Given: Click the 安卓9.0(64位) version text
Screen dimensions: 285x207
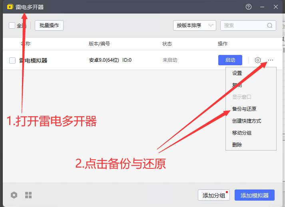Looking at the screenshot, I should 104,60.
